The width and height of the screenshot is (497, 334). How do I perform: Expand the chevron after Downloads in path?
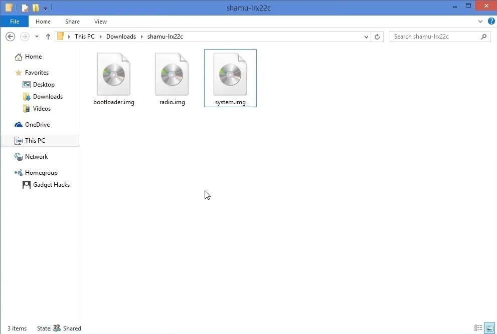(142, 37)
